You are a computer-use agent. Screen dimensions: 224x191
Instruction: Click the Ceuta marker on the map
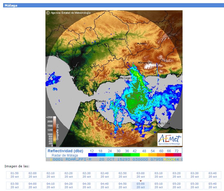(96, 101)
